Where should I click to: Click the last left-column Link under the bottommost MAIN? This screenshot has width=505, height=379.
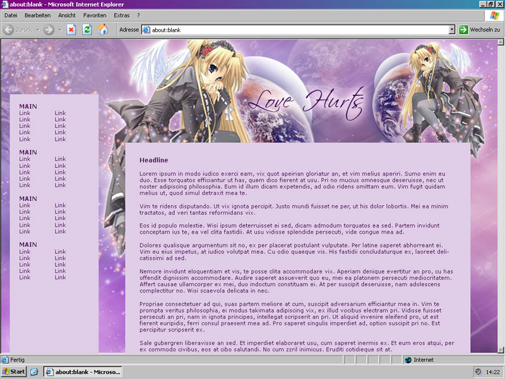tap(25, 277)
